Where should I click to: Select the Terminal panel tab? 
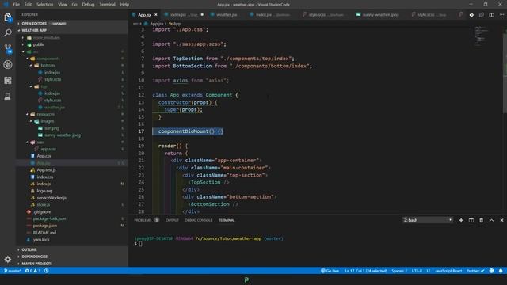[227, 220]
